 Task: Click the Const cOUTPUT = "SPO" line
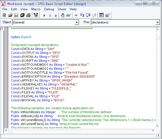[36, 53]
